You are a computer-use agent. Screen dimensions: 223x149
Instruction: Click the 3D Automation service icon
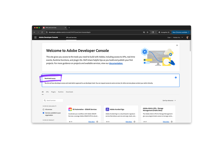click(x=70, y=109)
